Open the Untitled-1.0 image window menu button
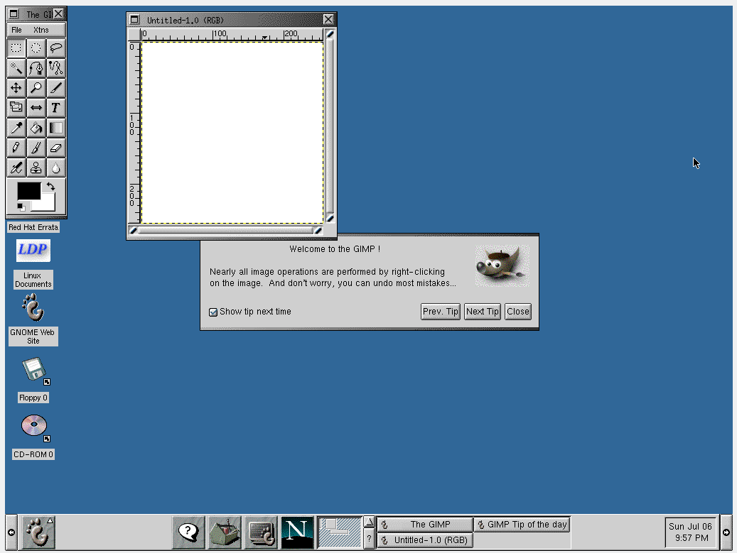Screen dimensions: 737x553 click(x=134, y=20)
